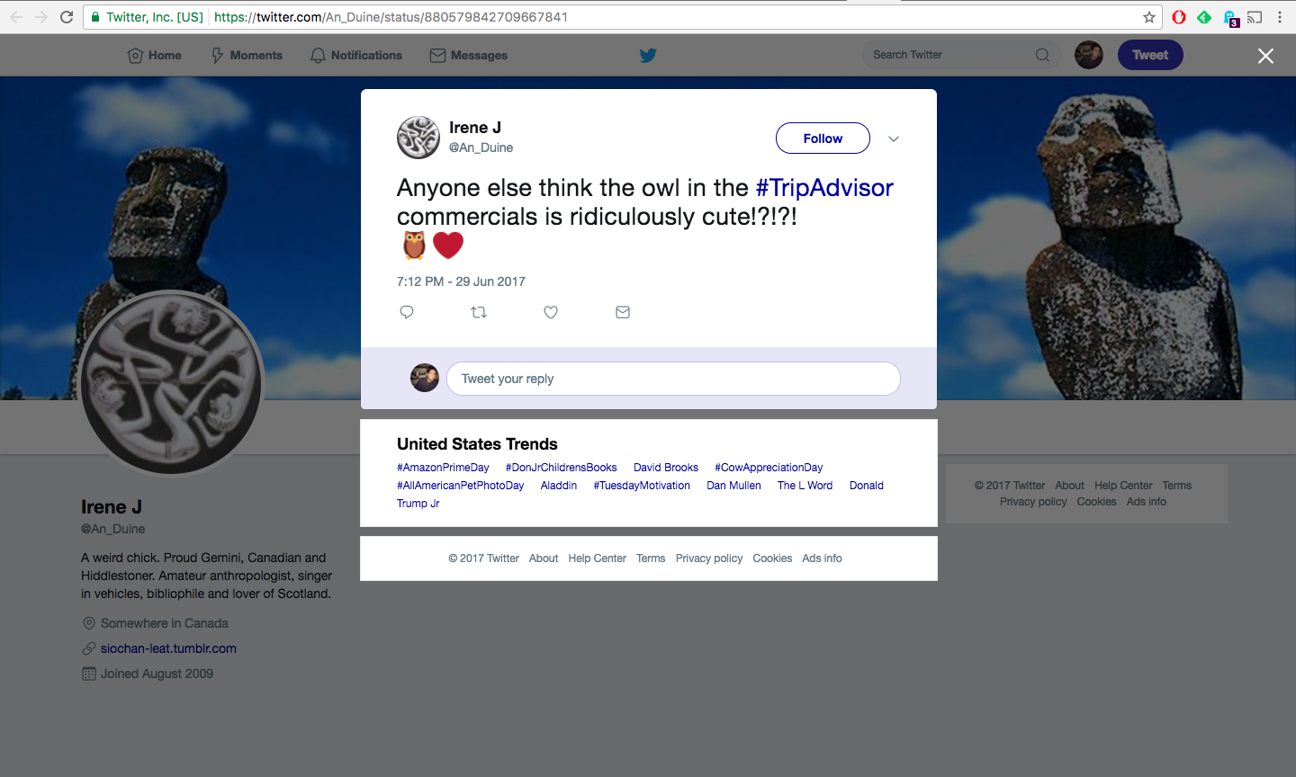This screenshot has height=777, width=1296.
Task: Open #AllAmericanPetPhotoDay trend
Action: click(x=460, y=486)
